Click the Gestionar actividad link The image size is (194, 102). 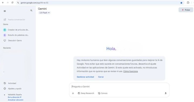[85, 77]
